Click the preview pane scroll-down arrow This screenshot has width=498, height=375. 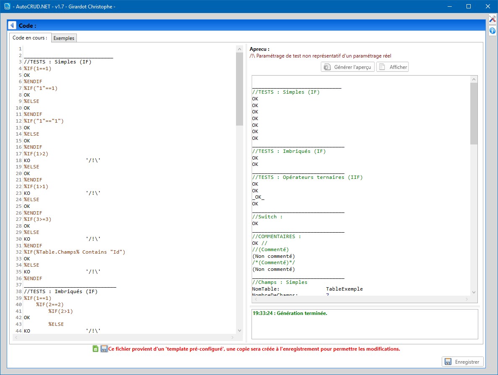(474, 292)
